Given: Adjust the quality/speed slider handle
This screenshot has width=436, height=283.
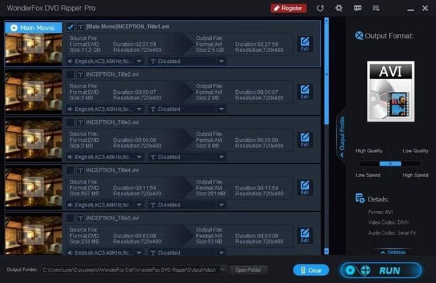Looking at the screenshot, I should point(390,164).
